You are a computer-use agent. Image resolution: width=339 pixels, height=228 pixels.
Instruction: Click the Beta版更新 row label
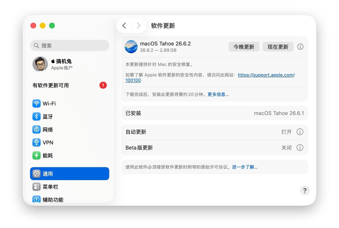coord(139,147)
